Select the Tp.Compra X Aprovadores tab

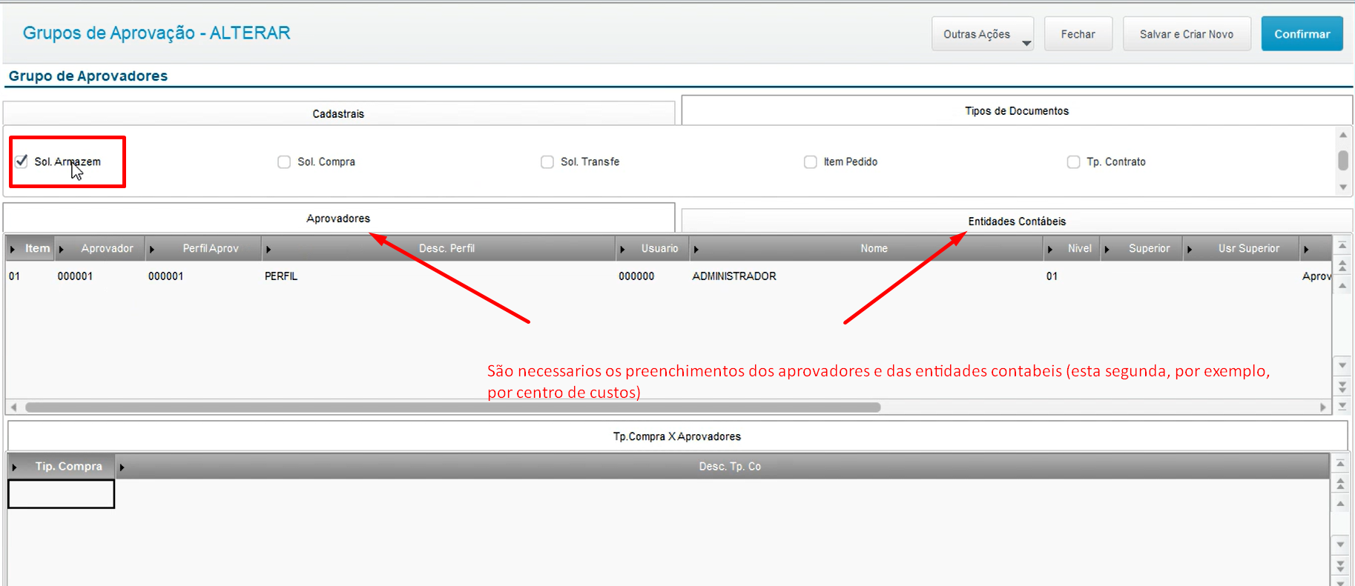677,436
